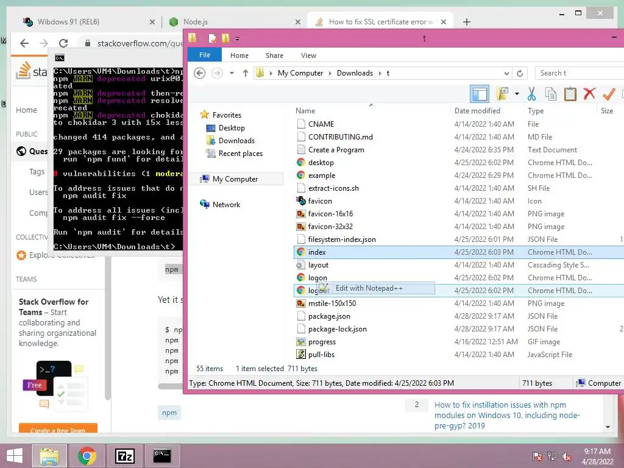624x468 pixels.
Task: Click the folder options toolbar icon
Action: tap(502, 94)
